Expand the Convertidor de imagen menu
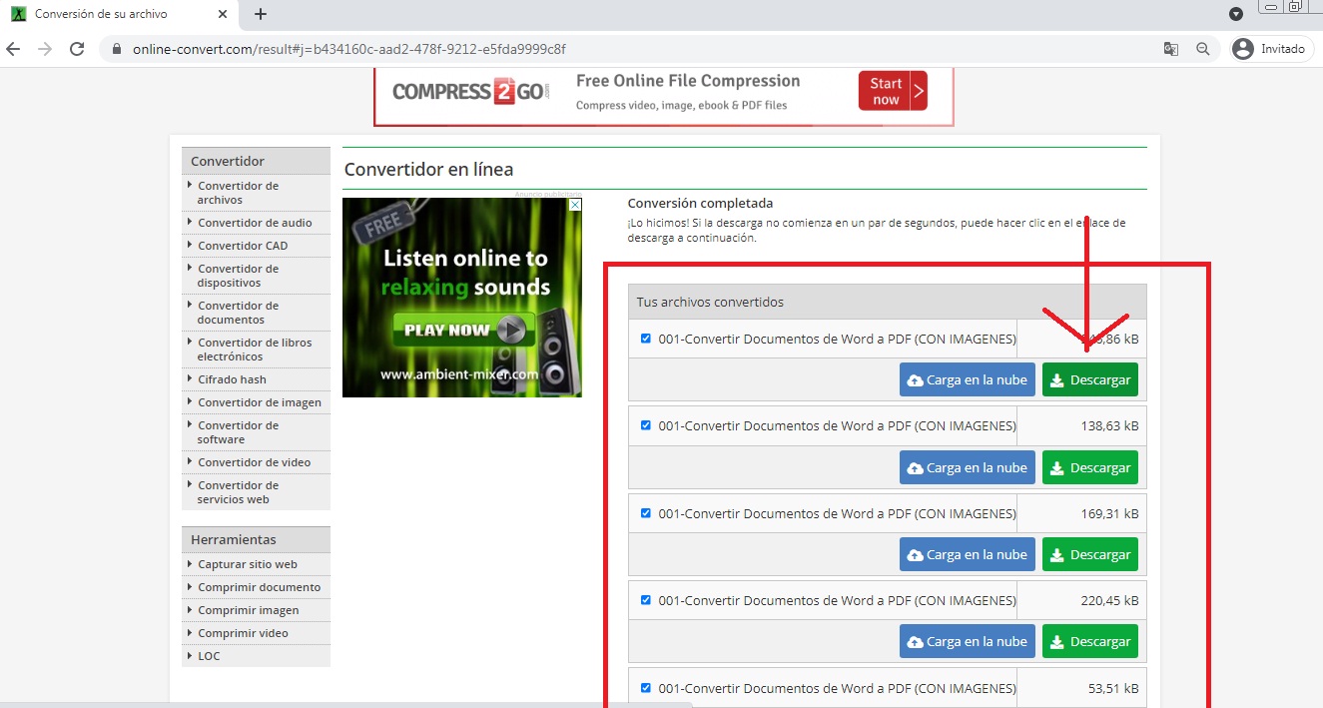1323x708 pixels. click(x=259, y=402)
